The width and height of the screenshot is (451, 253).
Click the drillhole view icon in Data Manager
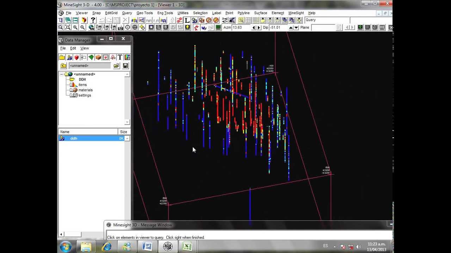pos(69,57)
